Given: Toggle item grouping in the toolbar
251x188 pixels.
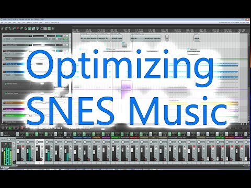Looking at the screenshot, I should (33, 28).
